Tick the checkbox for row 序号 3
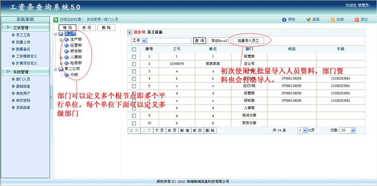Screen dimensions: 377x186 (134, 71)
